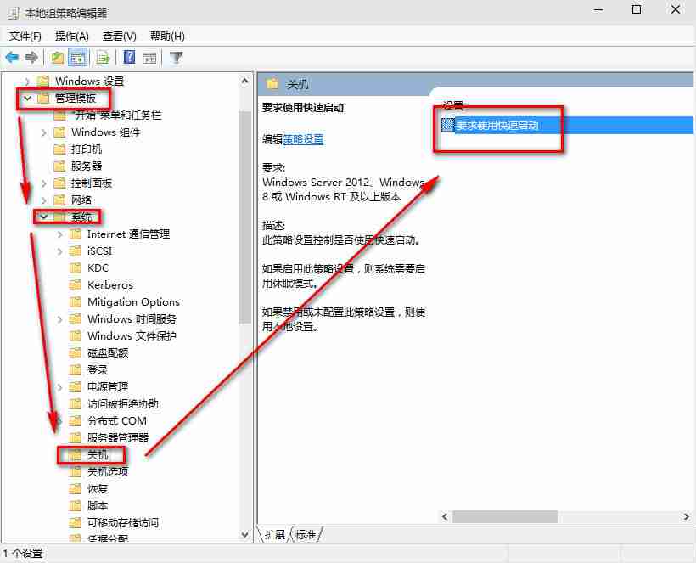Select the 要求使用快速启动 setting row
This screenshot has width=696, height=563.
pyautogui.click(x=567, y=125)
